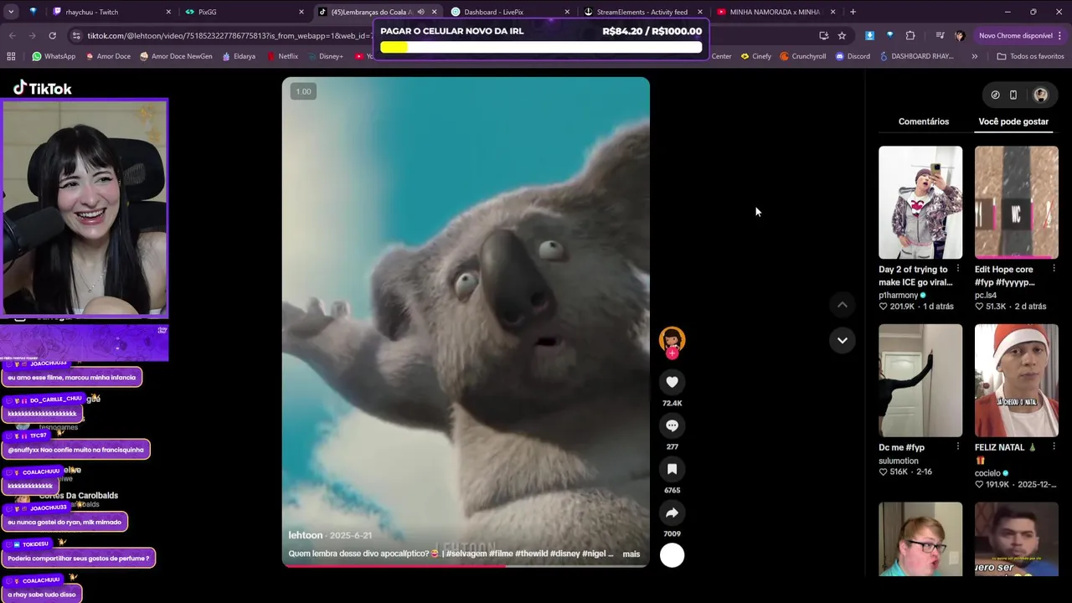Open the Amor Doce NewGen bookmark
Image resolution: width=1072 pixels, height=603 pixels.
pyautogui.click(x=176, y=56)
